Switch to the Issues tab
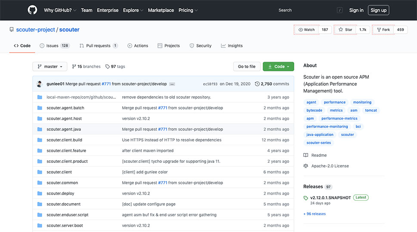 (x=55, y=46)
